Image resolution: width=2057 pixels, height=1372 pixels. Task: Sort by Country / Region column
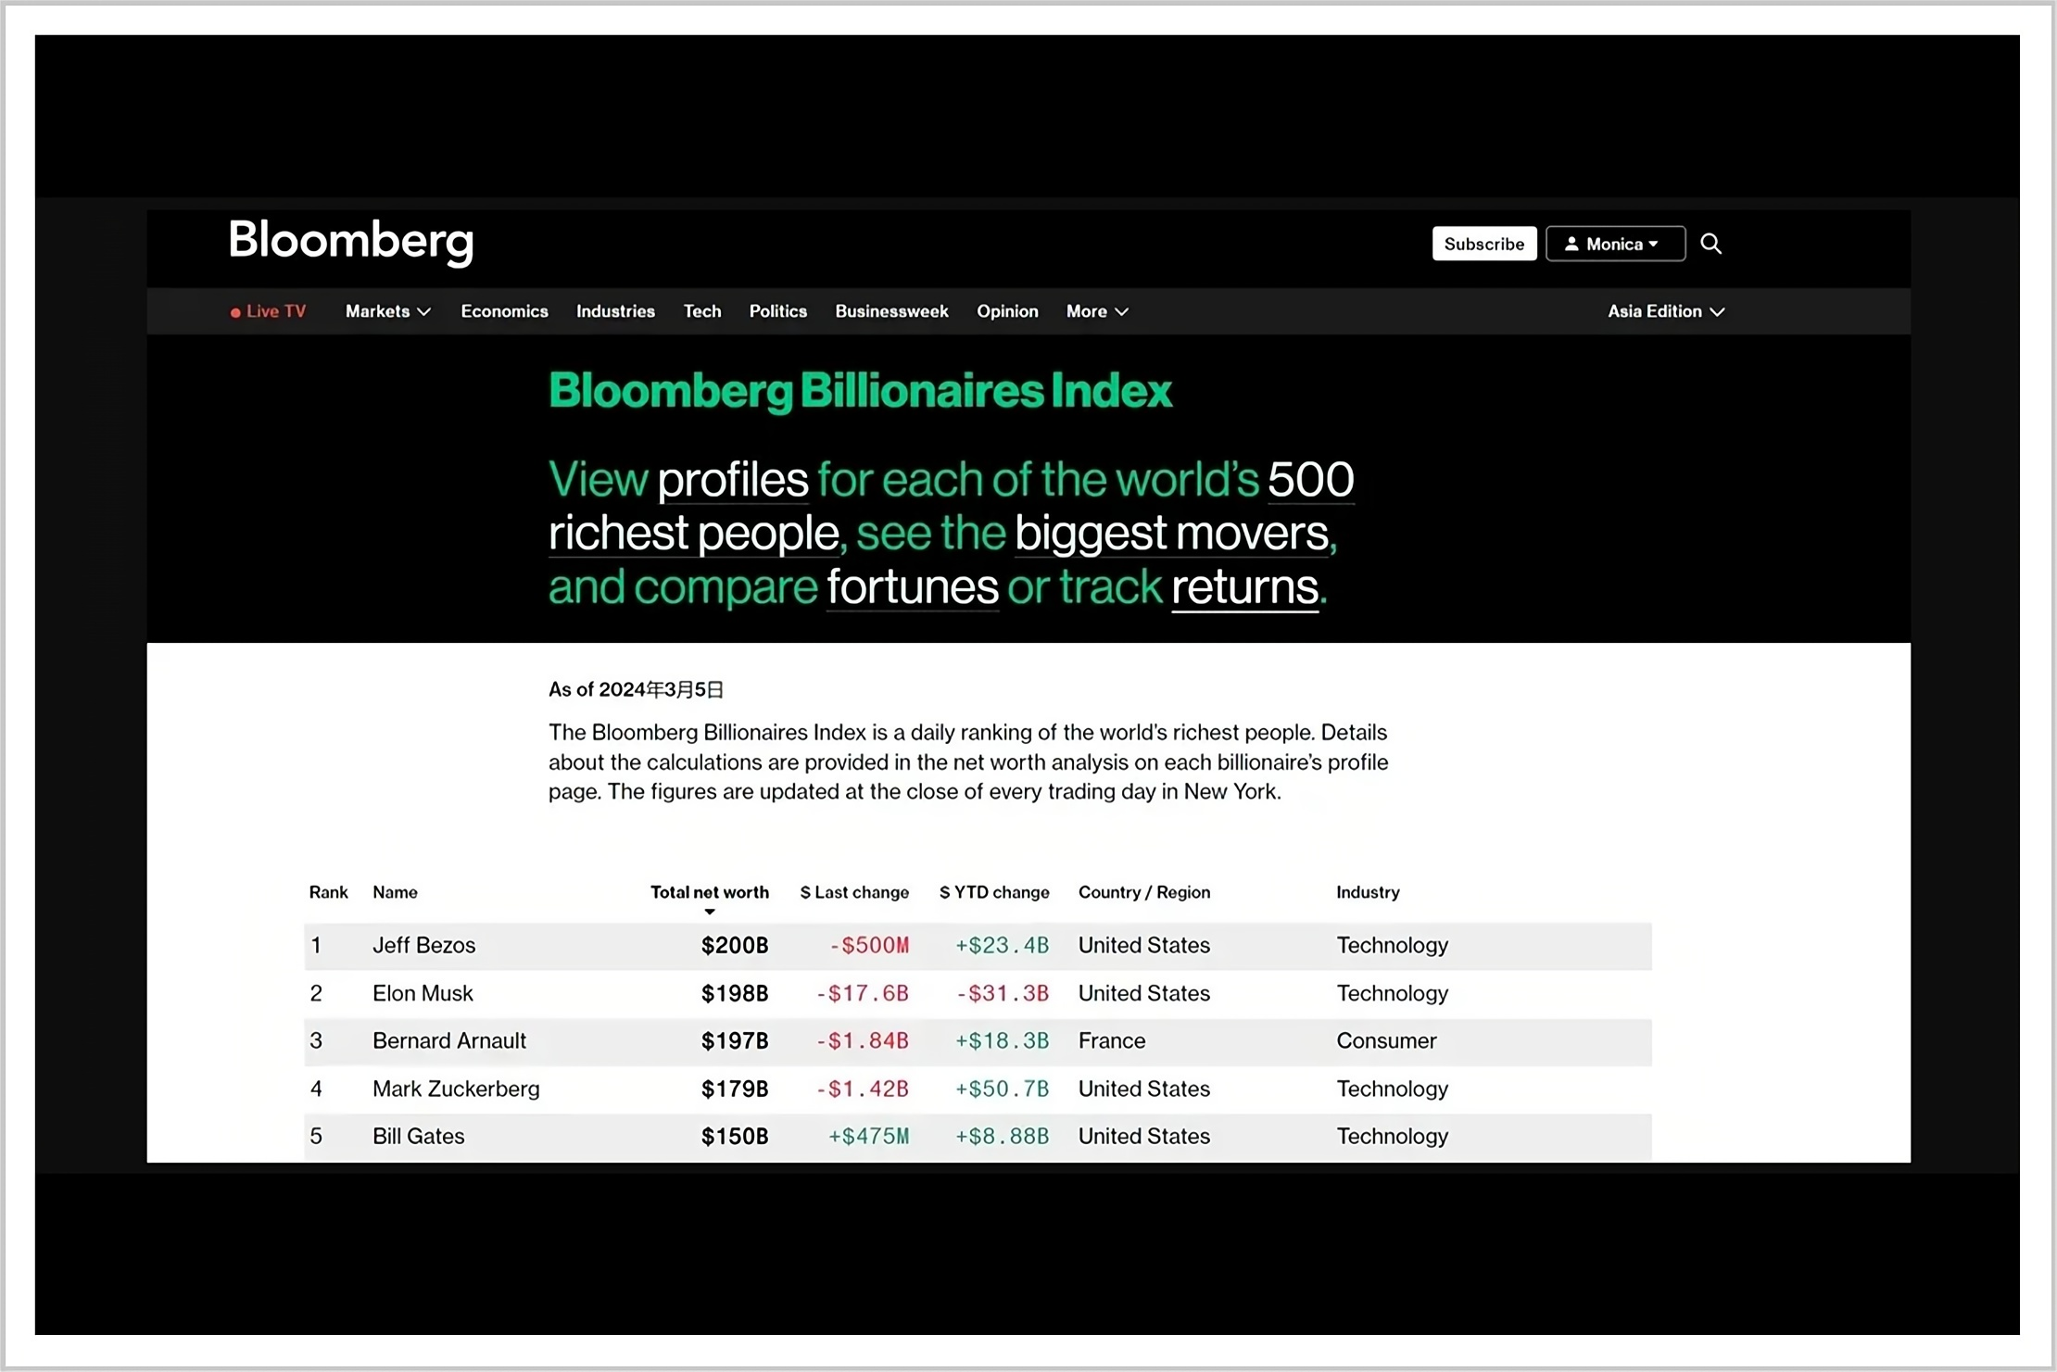(1144, 892)
